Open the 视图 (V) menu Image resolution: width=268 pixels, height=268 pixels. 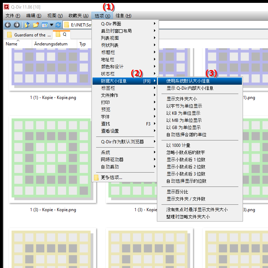pyautogui.click(x=55, y=16)
